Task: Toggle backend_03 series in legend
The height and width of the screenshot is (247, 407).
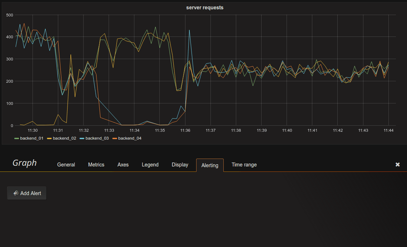Action: click(x=97, y=138)
